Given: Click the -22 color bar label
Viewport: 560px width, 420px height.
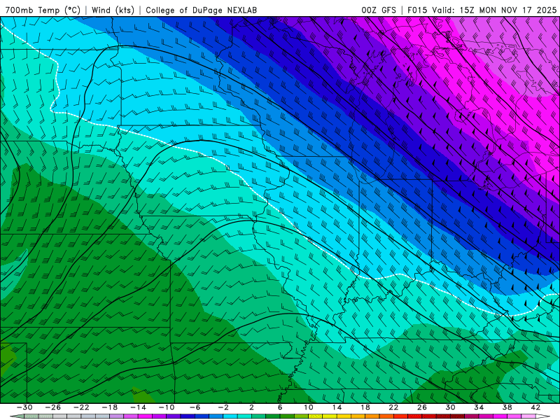Looking at the screenshot, I should tap(81, 407).
